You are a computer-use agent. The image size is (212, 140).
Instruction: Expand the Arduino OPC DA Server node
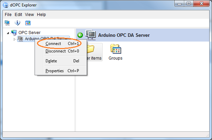click(14, 39)
